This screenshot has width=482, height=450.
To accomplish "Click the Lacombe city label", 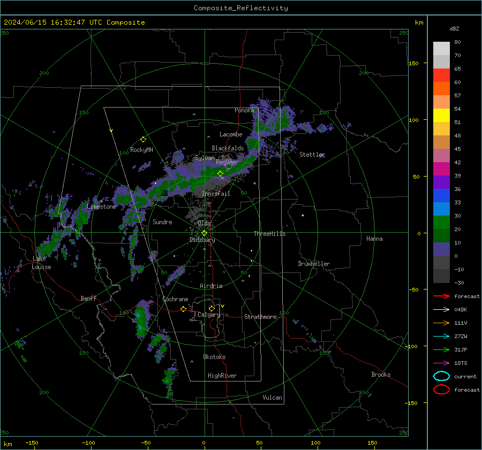I will (231, 134).
